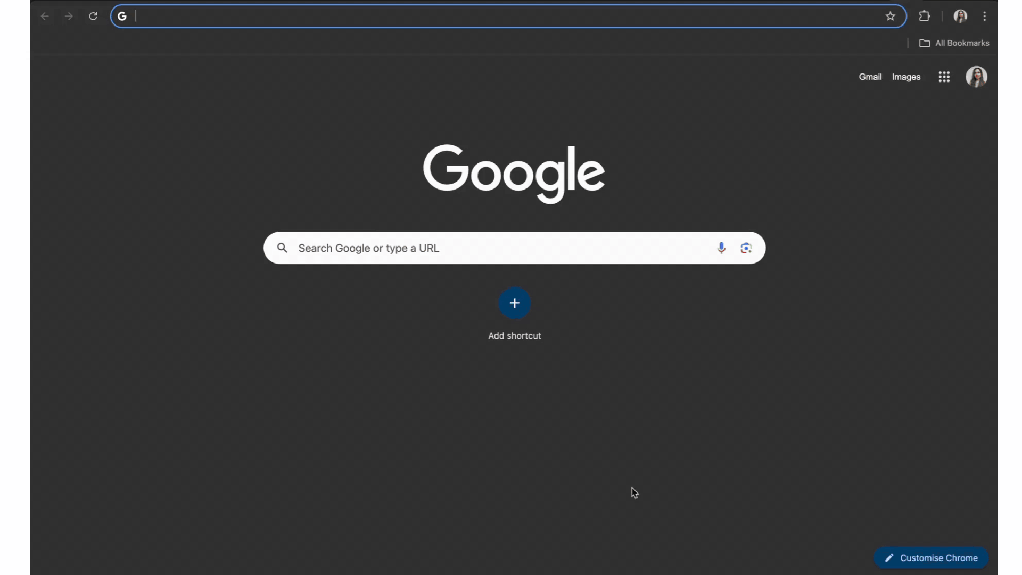1022x575 pixels.
Task: Open Gmail link in top bar
Action: (x=870, y=77)
